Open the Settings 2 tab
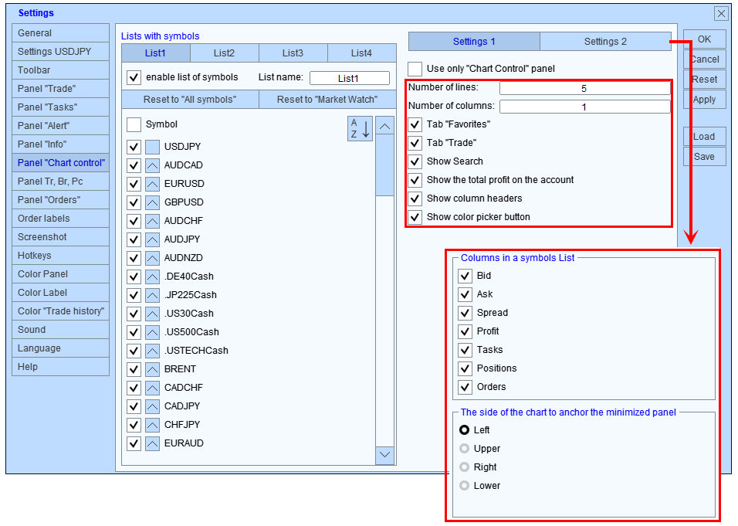 click(x=605, y=42)
